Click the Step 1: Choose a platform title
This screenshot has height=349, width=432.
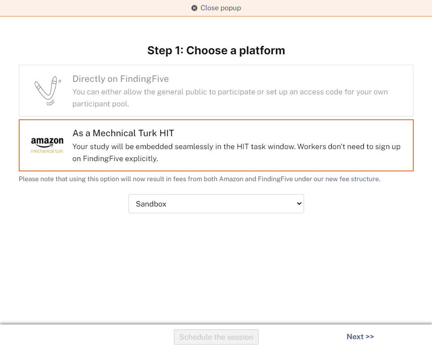point(216,51)
